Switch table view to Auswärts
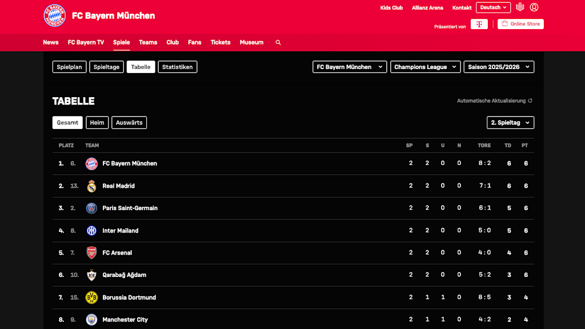Viewport: 585px width, 329px height. [x=129, y=123]
